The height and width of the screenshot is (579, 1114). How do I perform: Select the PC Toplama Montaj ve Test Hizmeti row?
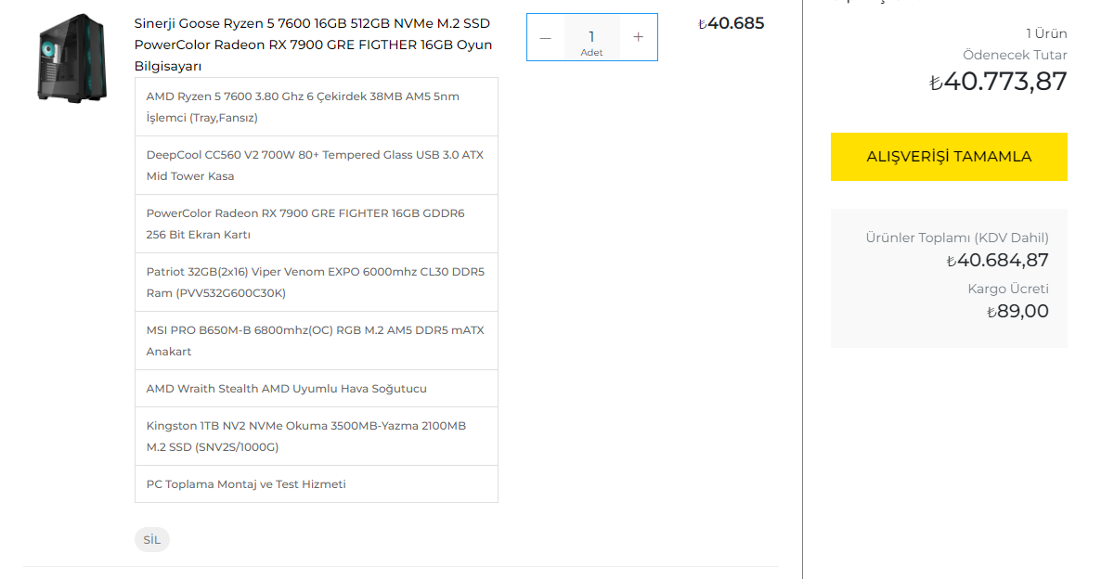[x=317, y=484]
